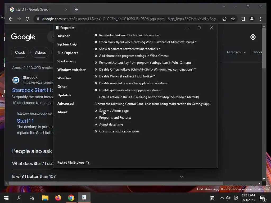Toggle Disable quadrants when snapping windows
271x203 pixels.
[x=128, y=90]
